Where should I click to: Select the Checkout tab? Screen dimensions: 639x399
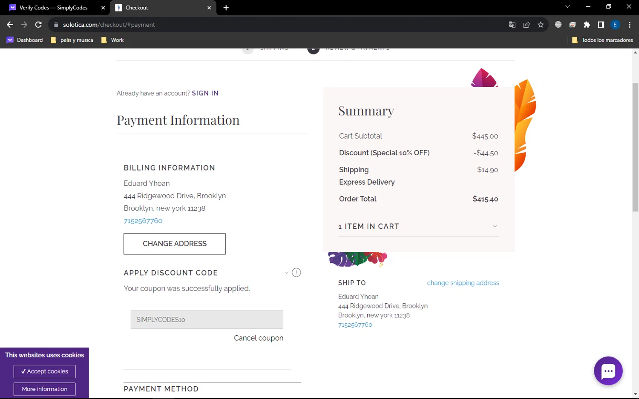pyautogui.click(x=162, y=8)
